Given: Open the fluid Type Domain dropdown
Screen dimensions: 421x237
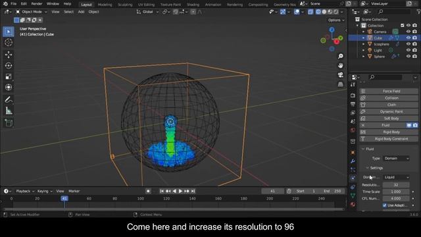Looking at the screenshot, I should click(x=396, y=158).
